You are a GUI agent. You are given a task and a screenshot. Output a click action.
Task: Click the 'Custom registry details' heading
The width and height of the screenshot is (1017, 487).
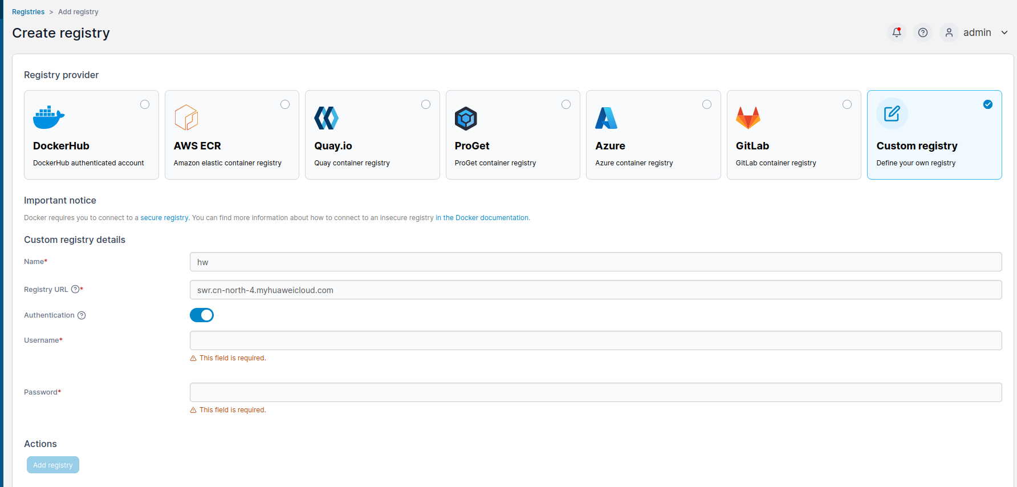coord(75,240)
